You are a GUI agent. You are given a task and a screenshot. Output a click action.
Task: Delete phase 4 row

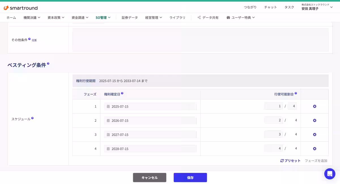314,149
